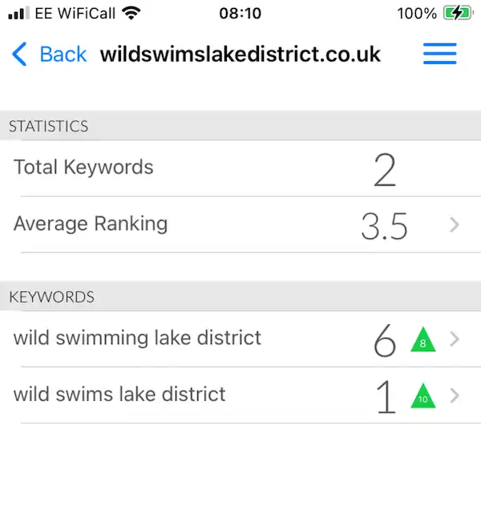Tap the cellular signal bars icon
This screenshot has width=481, height=507.
click(18, 14)
